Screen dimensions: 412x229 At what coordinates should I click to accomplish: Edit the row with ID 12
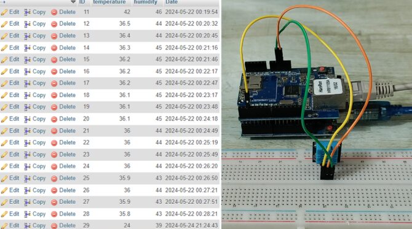(10, 24)
